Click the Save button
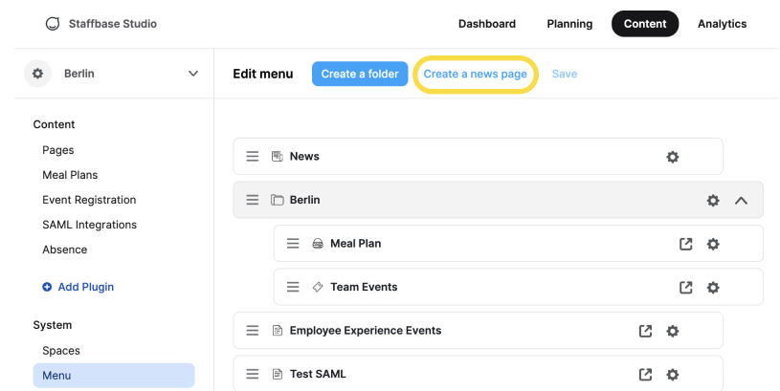The image size is (780, 391). [565, 74]
